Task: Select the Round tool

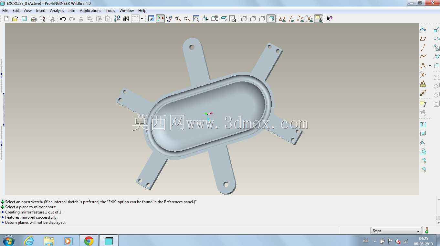Action: pos(423,160)
